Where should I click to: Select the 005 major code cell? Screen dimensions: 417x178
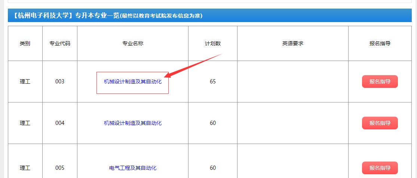[60, 168]
